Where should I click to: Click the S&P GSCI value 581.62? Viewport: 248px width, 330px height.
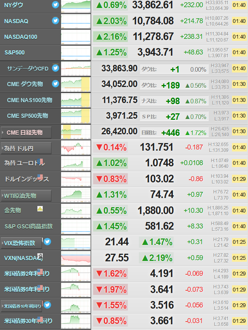[159, 226]
